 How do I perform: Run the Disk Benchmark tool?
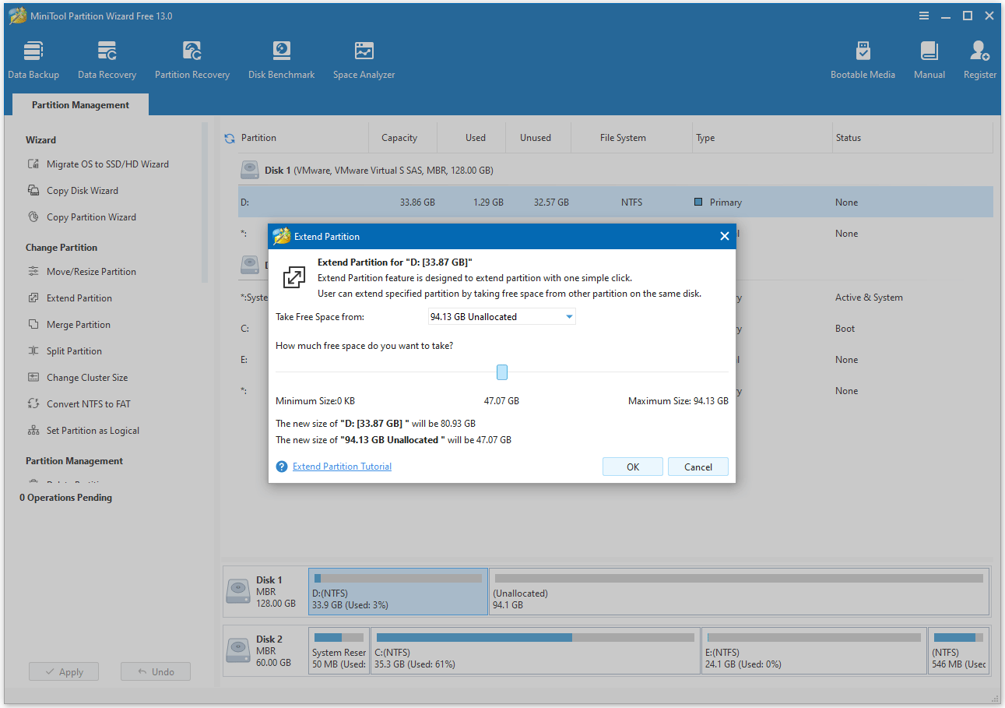pos(281,58)
